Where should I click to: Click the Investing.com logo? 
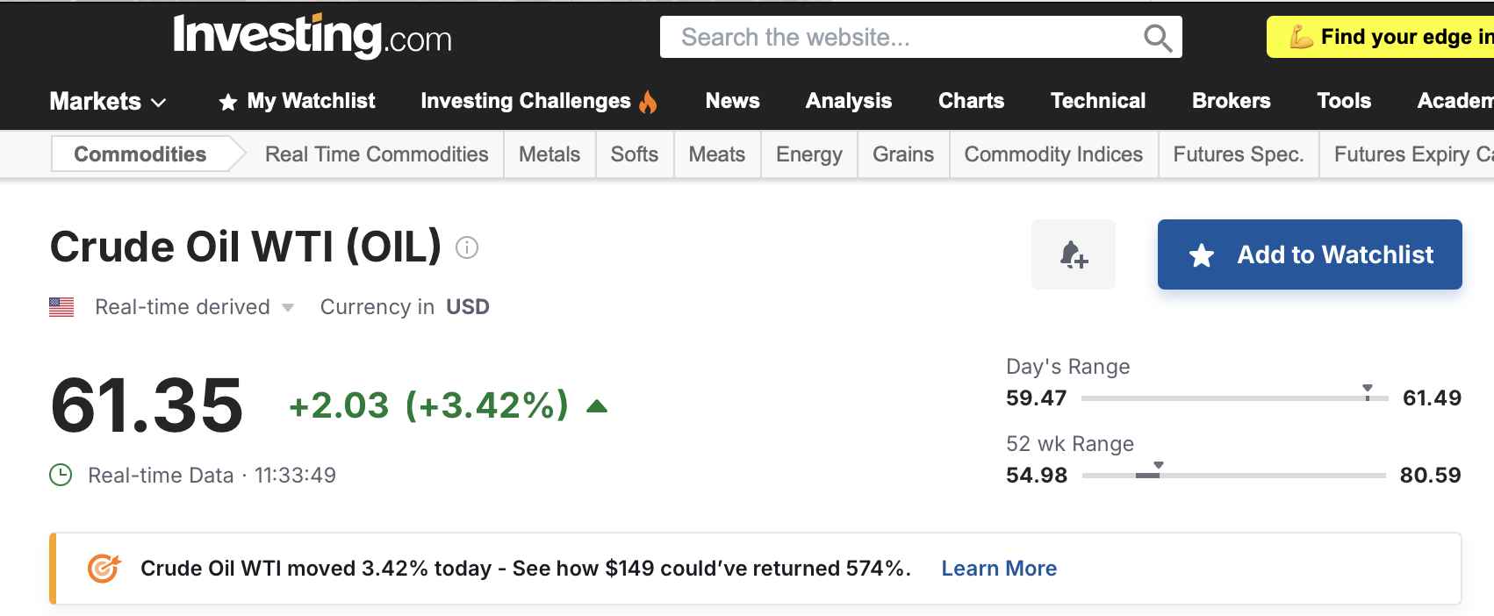coord(312,36)
